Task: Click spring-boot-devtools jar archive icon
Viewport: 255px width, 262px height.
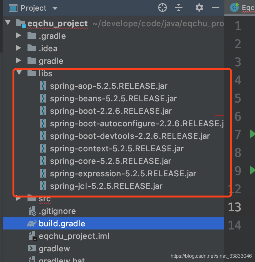Action: click(x=43, y=136)
